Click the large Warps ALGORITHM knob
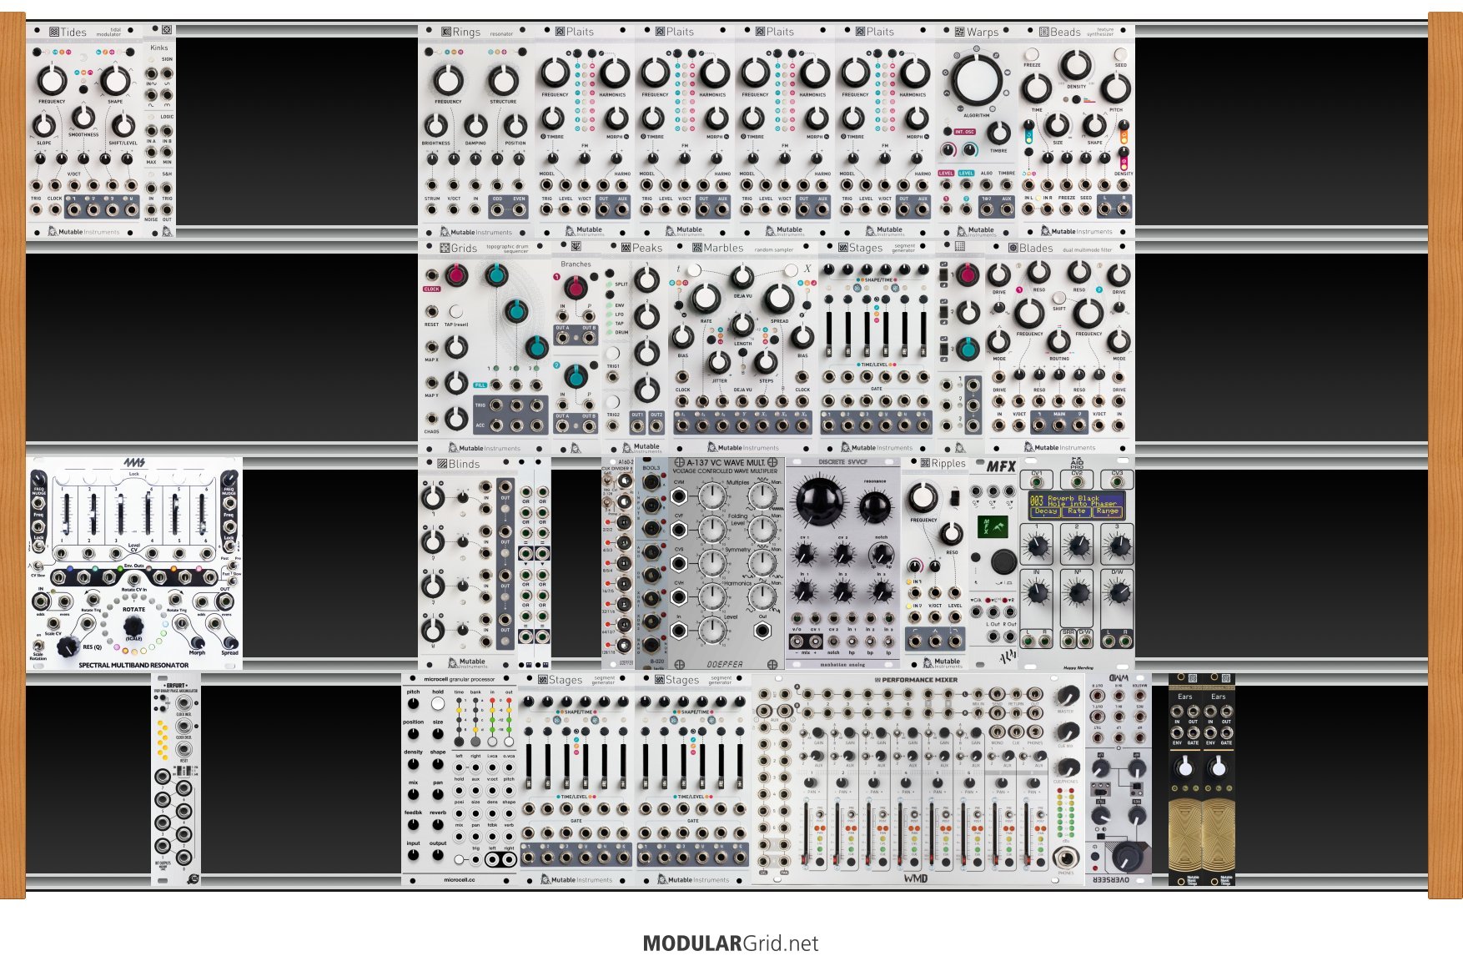Screen dimensions: 1463x961 [x=976, y=80]
